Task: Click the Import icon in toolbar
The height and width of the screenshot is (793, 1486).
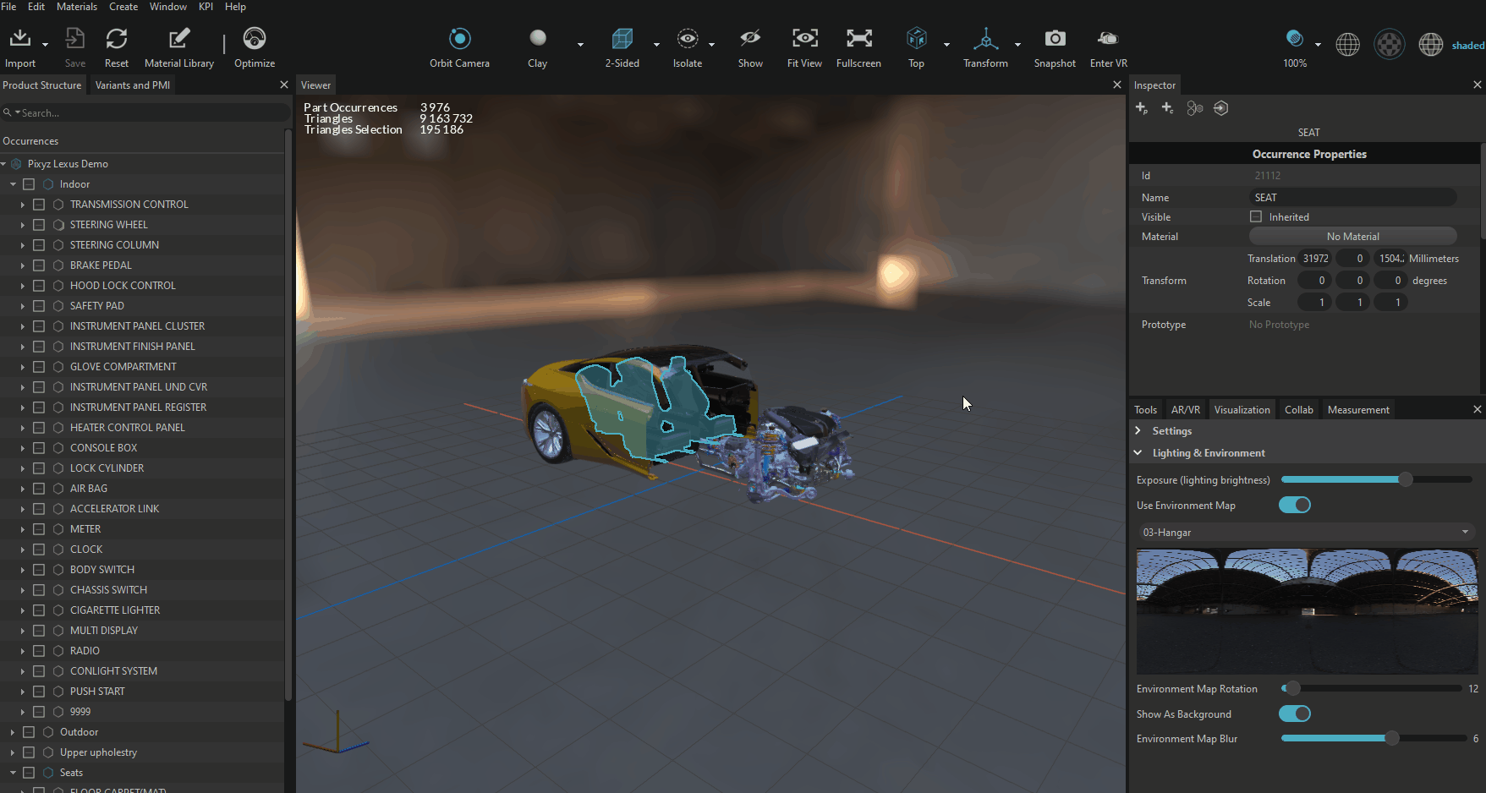Action: pyautogui.click(x=20, y=39)
